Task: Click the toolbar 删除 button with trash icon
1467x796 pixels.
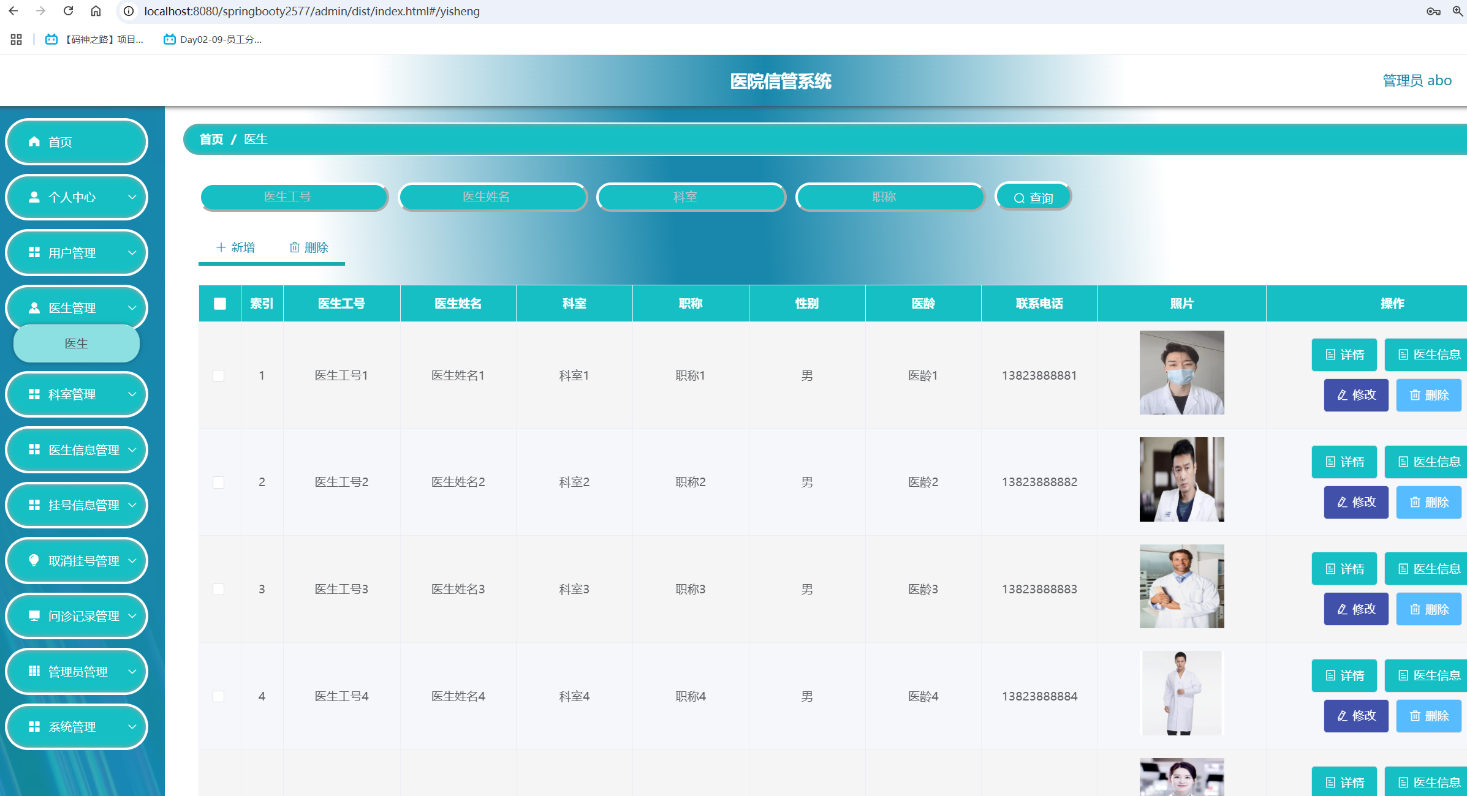Action: pyautogui.click(x=309, y=247)
